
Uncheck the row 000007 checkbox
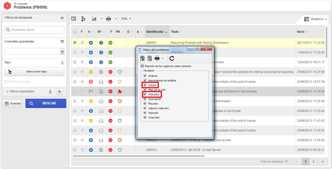(x=75, y=43)
